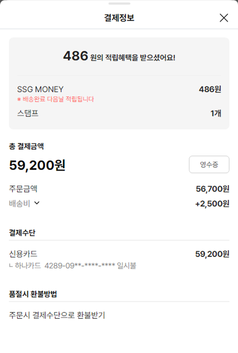Click the 56,700원 order amount value
The height and width of the screenshot is (353, 238).
coord(212,189)
